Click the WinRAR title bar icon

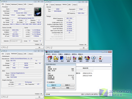46,52
